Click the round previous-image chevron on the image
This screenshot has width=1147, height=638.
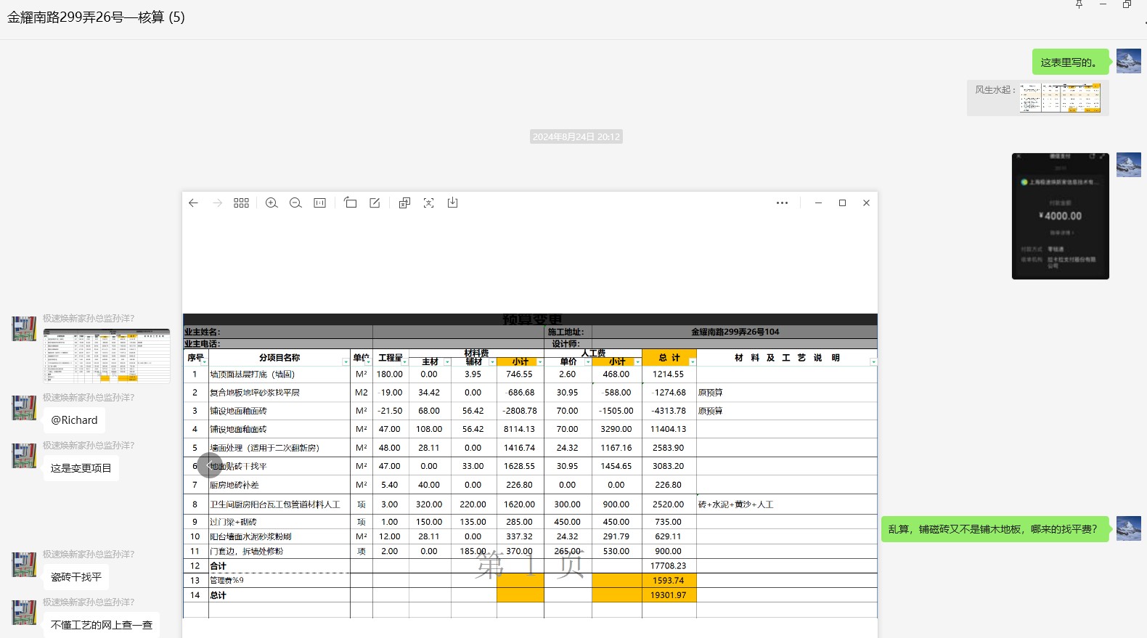pos(209,465)
